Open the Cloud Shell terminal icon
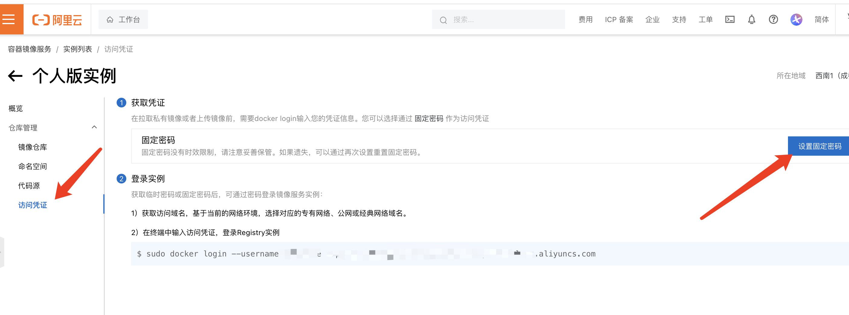The image size is (849, 315). [x=730, y=20]
